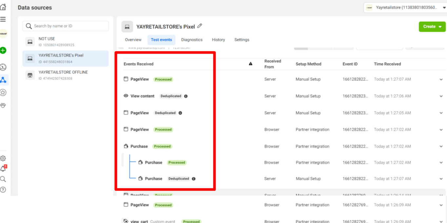Click info icon next to View content Deduplicated
The image size is (447, 223).
click(x=186, y=96)
